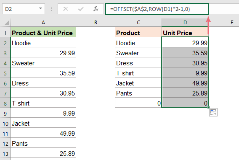The image size is (239, 160).
Task: Click cell D2 showing 29.99
Action: (x=185, y=42)
